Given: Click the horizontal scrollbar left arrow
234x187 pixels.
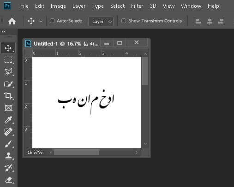Looking at the screenshot, I should (x=51, y=152).
